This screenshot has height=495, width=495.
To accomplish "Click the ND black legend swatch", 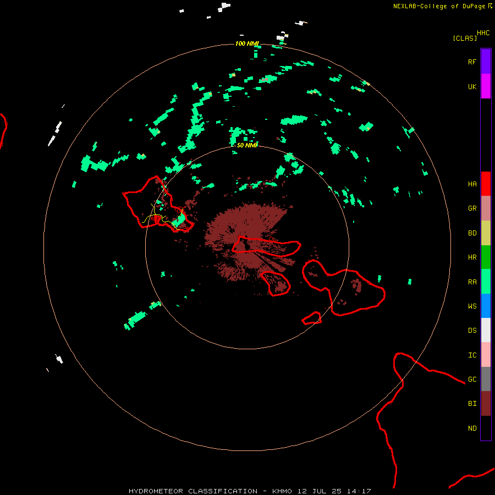I will 486,428.
